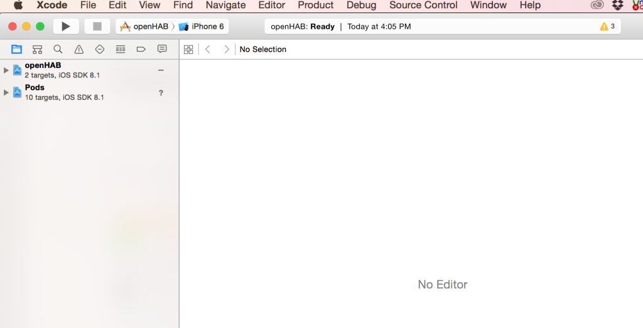
Task: Go back in editor history
Action: pos(208,49)
